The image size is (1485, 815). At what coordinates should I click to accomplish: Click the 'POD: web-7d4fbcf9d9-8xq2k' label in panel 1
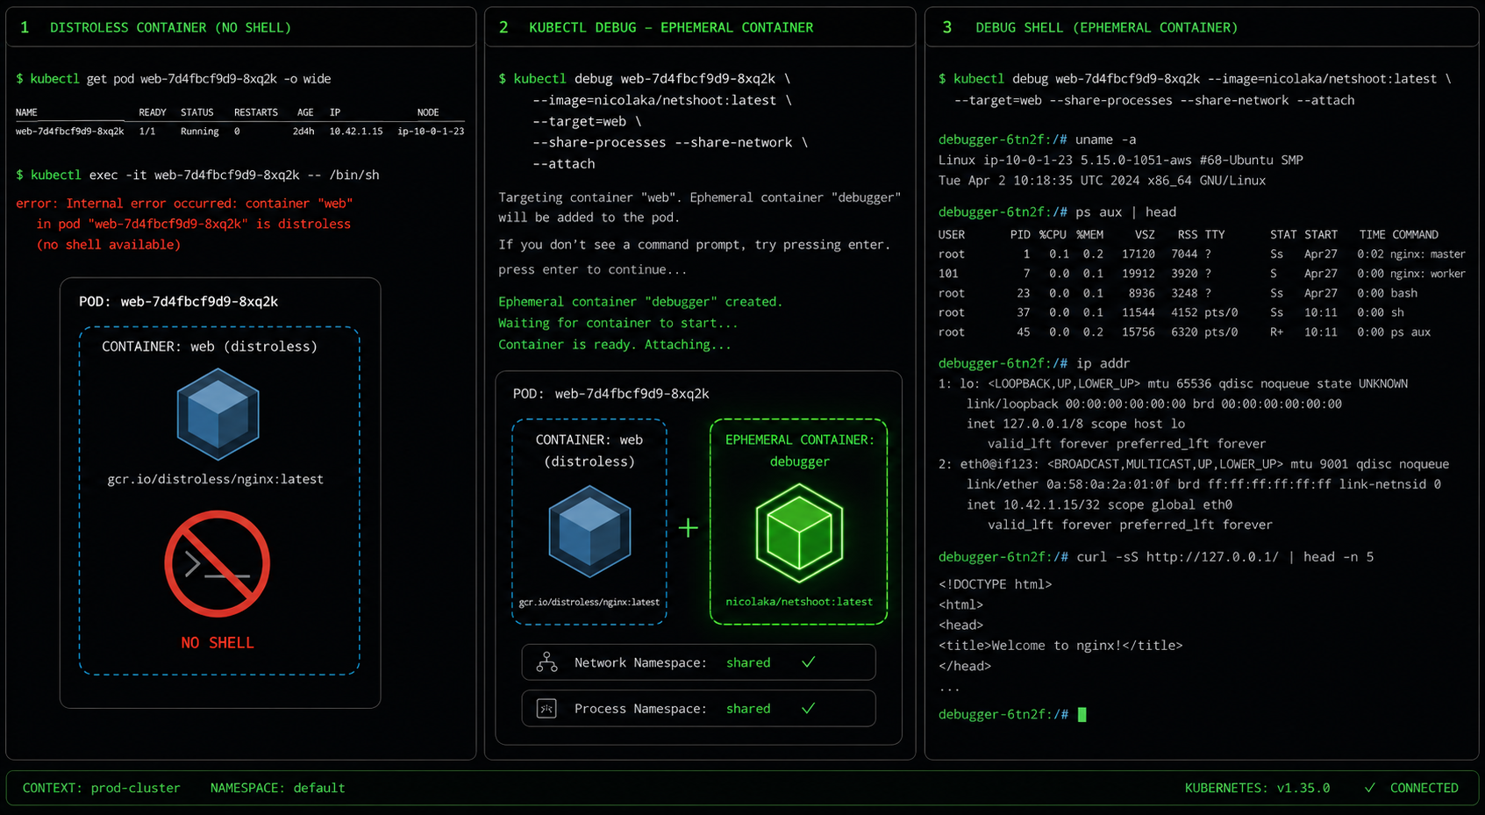tap(178, 302)
